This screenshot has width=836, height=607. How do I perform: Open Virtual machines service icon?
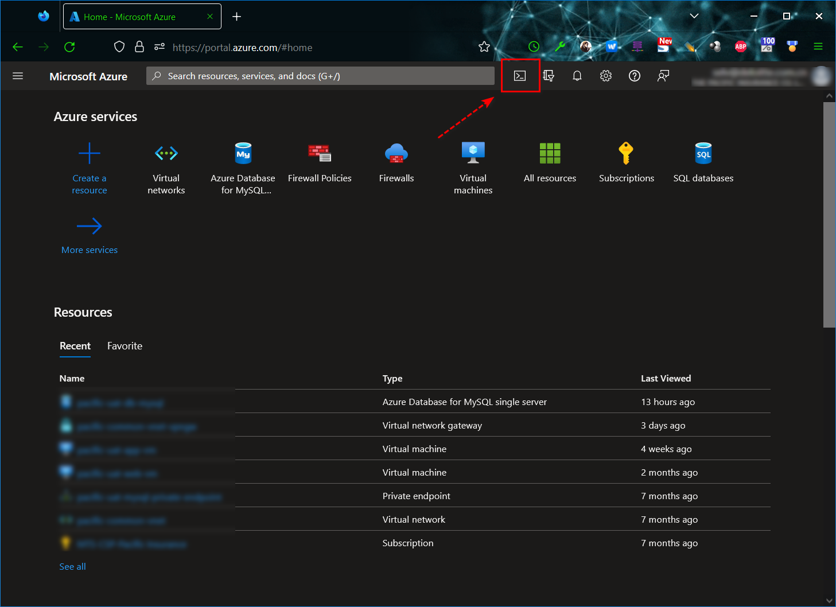point(473,153)
